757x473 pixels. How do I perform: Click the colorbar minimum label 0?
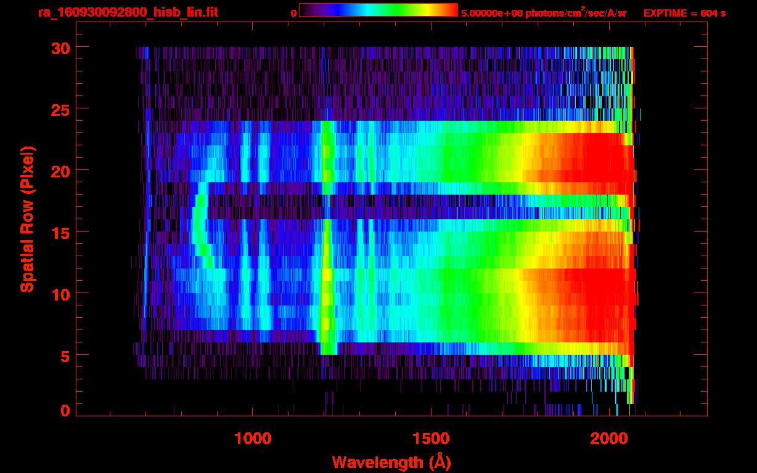pos(293,13)
